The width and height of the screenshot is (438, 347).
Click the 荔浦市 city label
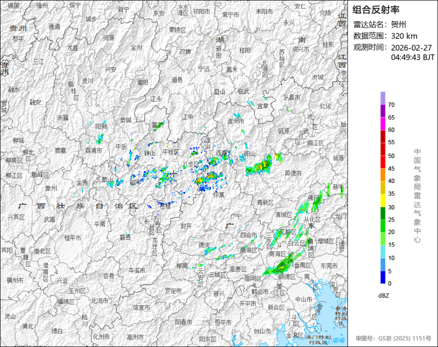point(93,150)
